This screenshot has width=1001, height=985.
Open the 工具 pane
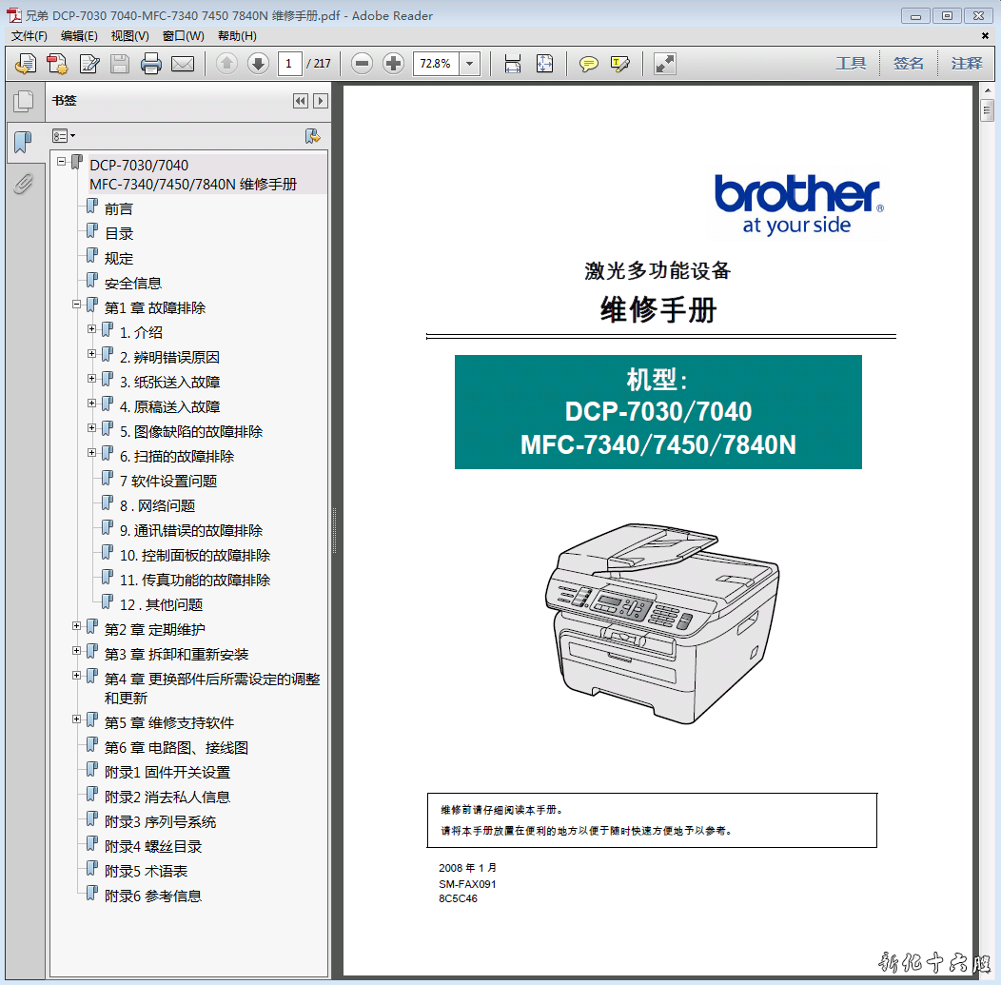tap(851, 64)
